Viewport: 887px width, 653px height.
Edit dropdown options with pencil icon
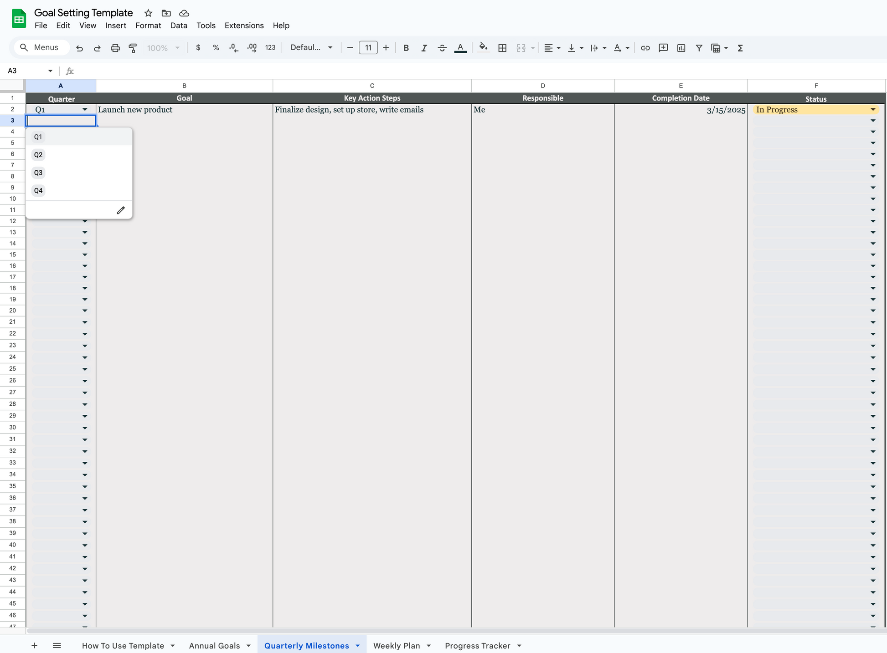pyautogui.click(x=121, y=210)
